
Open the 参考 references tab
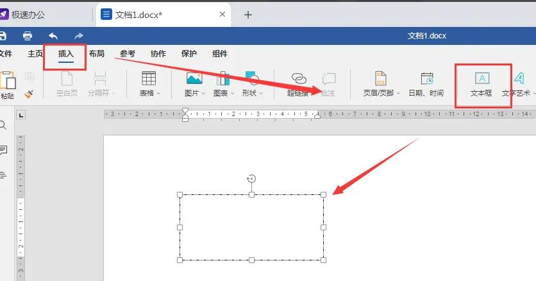coord(128,54)
